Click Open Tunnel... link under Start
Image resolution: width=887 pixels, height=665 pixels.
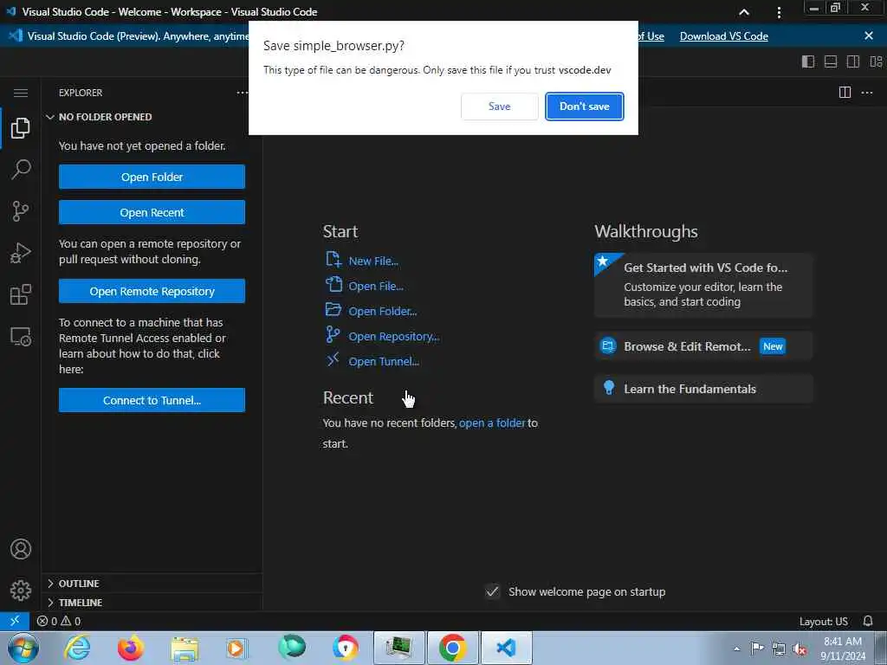click(x=384, y=361)
